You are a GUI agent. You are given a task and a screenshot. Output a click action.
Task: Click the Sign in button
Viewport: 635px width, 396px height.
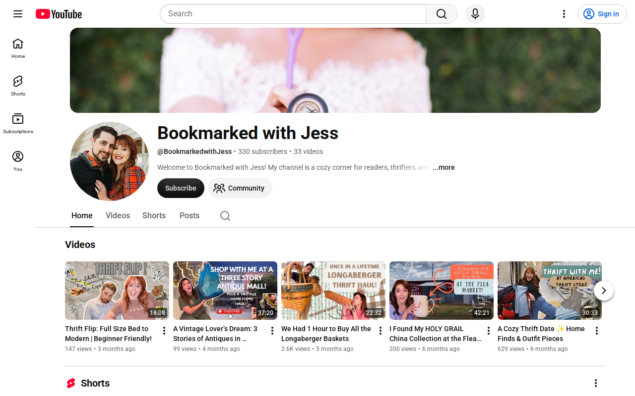(x=602, y=14)
